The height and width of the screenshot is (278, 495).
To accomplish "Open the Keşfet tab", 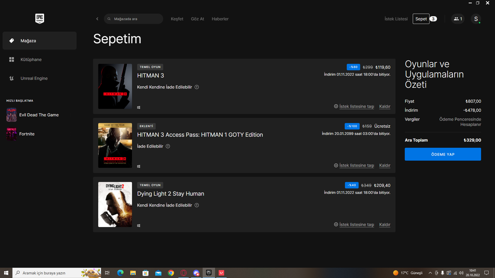I will 177,19.
